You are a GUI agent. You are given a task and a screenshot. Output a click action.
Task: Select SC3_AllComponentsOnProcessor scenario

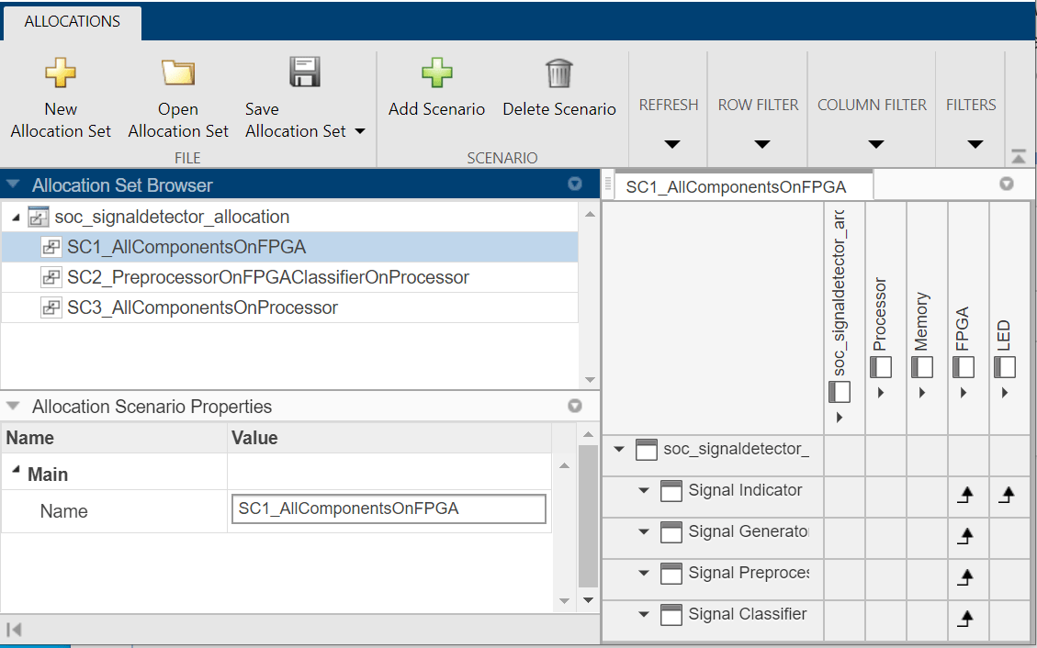202,307
